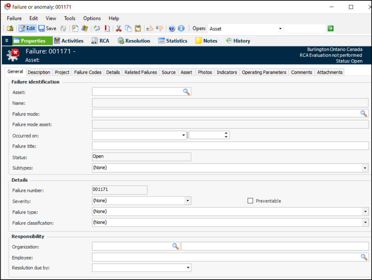The width and height of the screenshot is (372, 280).
Task: Click the scissors Cut icon
Action: 118,28
